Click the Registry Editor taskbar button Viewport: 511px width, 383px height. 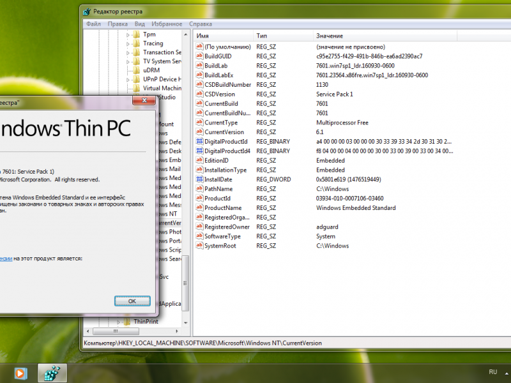pyautogui.click(x=52, y=373)
